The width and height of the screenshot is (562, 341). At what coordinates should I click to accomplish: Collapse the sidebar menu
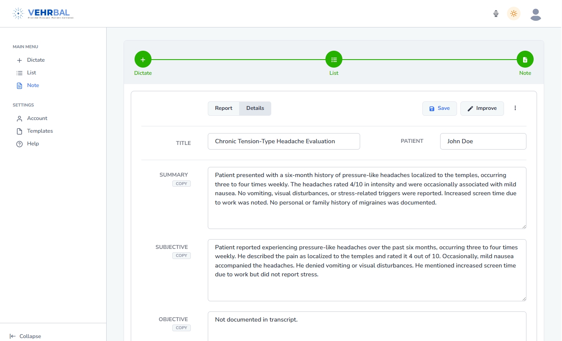click(25, 336)
